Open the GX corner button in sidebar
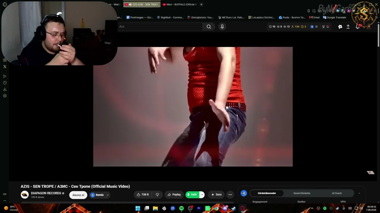Screen dimensions: 380x213 [x=5, y=194]
